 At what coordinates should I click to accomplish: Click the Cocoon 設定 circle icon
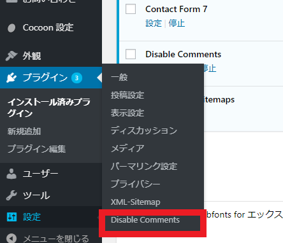(x=11, y=28)
